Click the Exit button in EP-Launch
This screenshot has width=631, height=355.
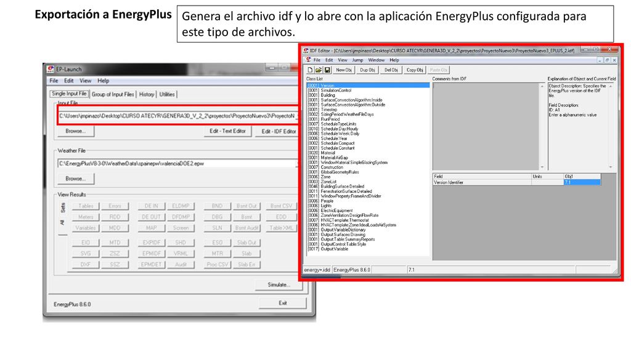[x=282, y=303]
